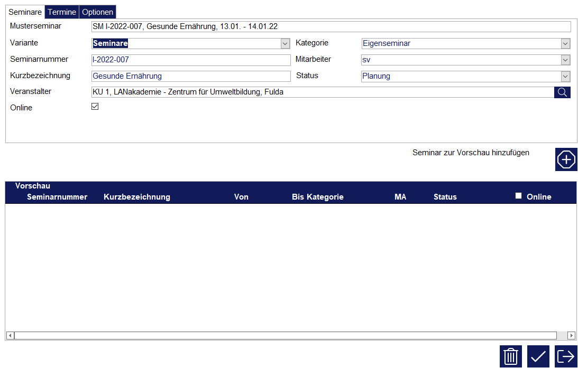Click the exit door icon
Screen dimensions: 578x368
click(x=566, y=356)
